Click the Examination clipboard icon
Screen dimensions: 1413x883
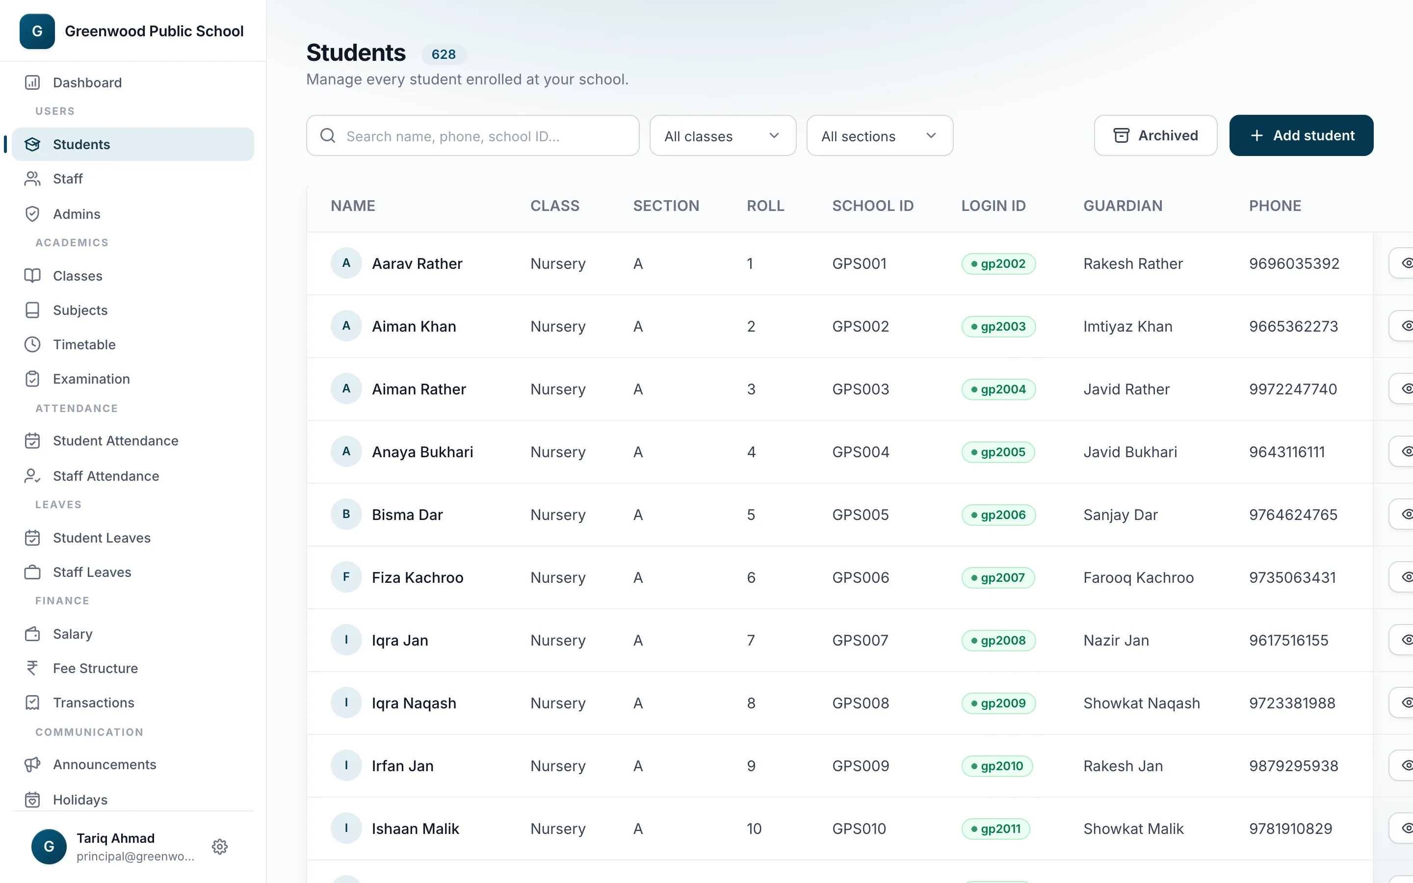[33, 379]
